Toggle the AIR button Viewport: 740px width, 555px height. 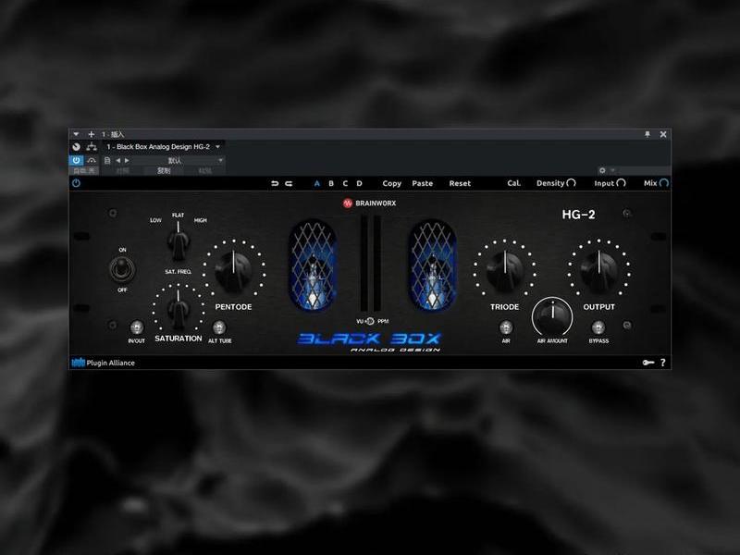[x=506, y=327]
